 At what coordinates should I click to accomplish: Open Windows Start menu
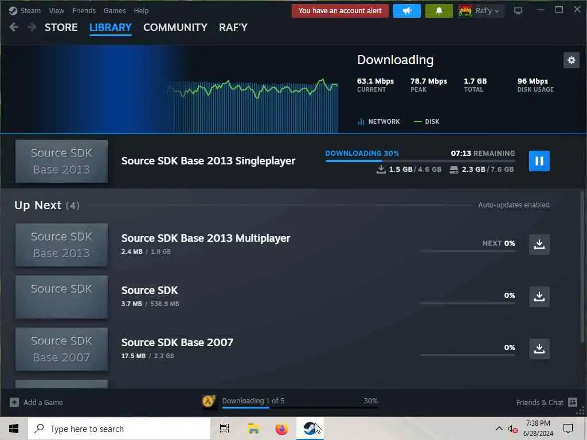pyautogui.click(x=14, y=429)
